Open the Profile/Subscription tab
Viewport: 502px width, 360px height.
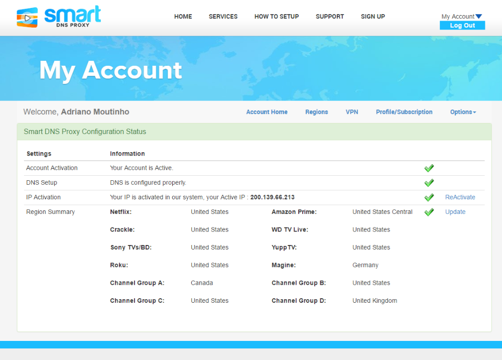[404, 112]
